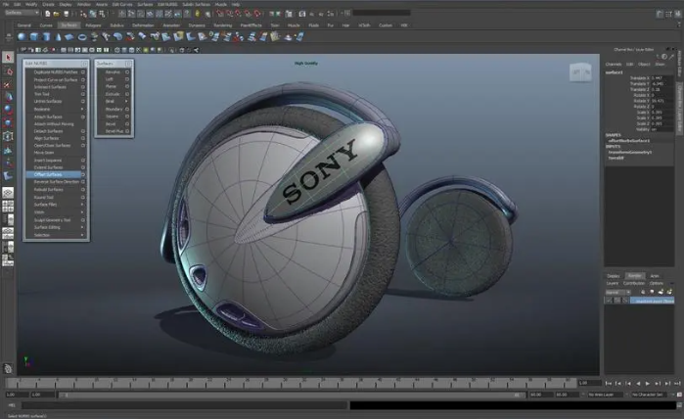Click New Scene icon in status line
This screenshot has height=419, width=684.
pyautogui.click(x=48, y=14)
